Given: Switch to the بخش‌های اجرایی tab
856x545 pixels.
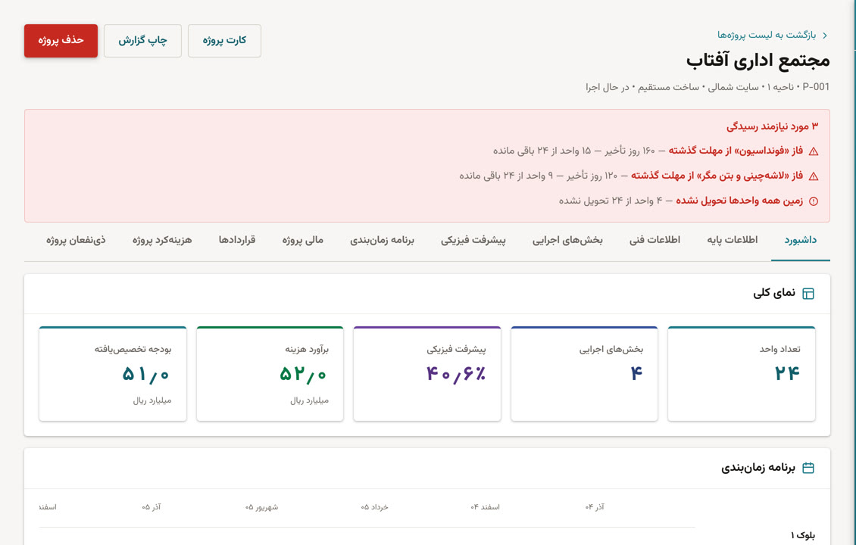Looking at the screenshot, I should (x=567, y=240).
